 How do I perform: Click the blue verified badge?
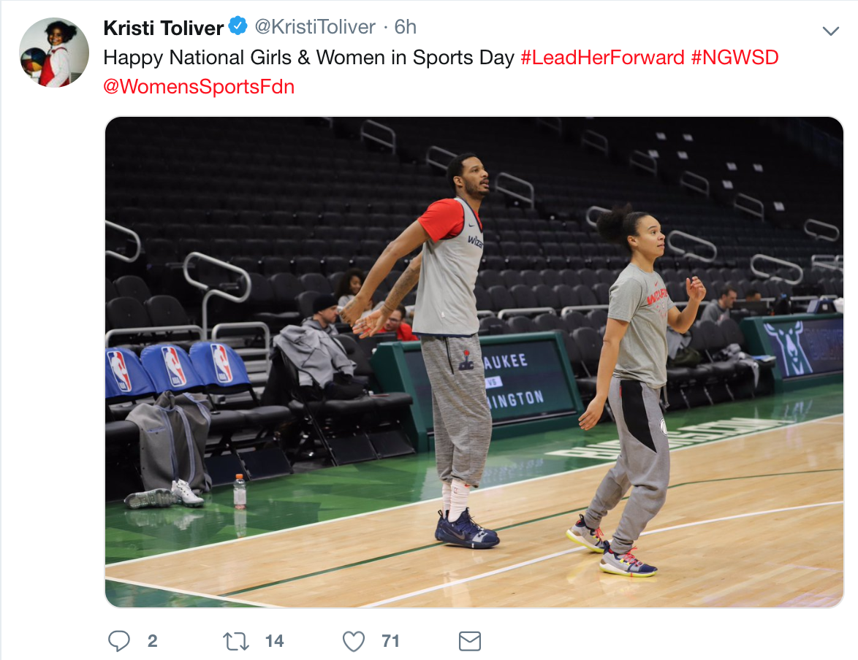(238, 26)
